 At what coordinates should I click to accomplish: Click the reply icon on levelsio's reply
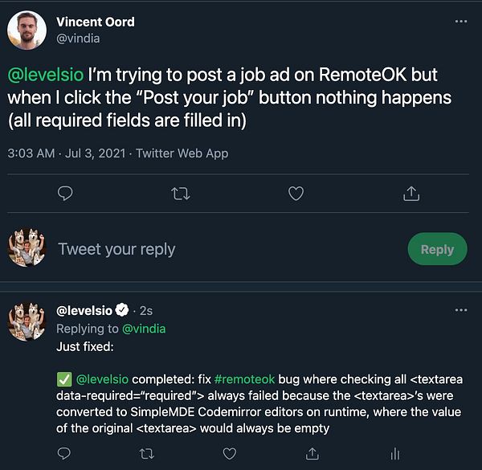pyautogui.click(x=66, y=455)
